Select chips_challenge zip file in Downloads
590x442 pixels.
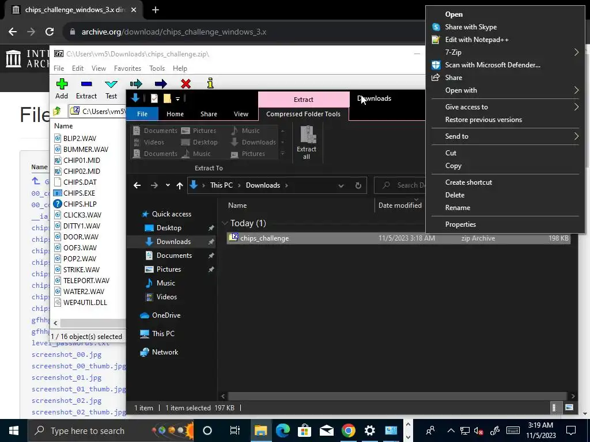(x=399, y=238)
